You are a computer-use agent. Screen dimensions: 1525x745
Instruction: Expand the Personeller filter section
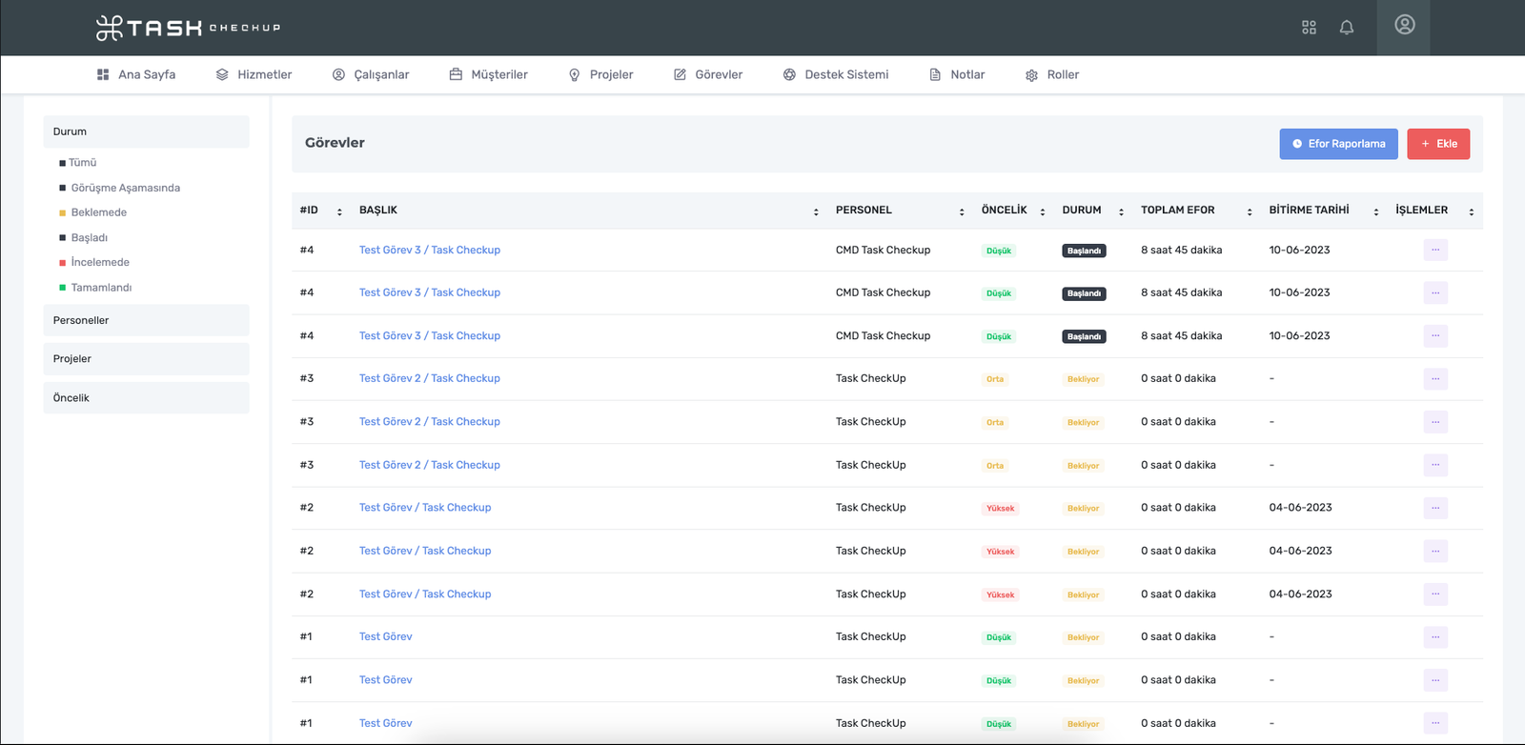click(146, 320)
